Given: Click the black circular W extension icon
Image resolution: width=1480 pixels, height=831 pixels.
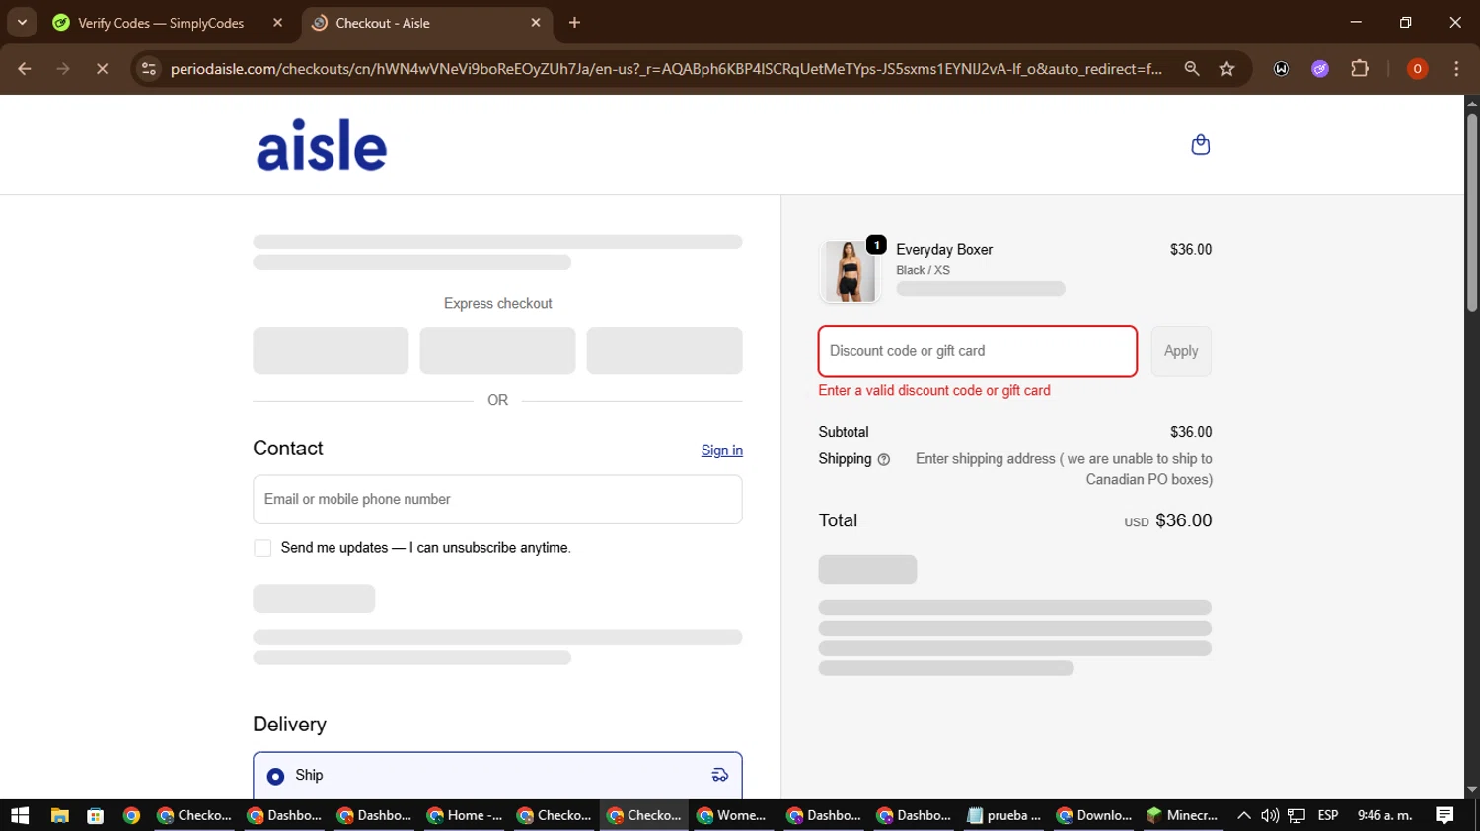Looking at the screenshot, I should (x=1281, y=69).
